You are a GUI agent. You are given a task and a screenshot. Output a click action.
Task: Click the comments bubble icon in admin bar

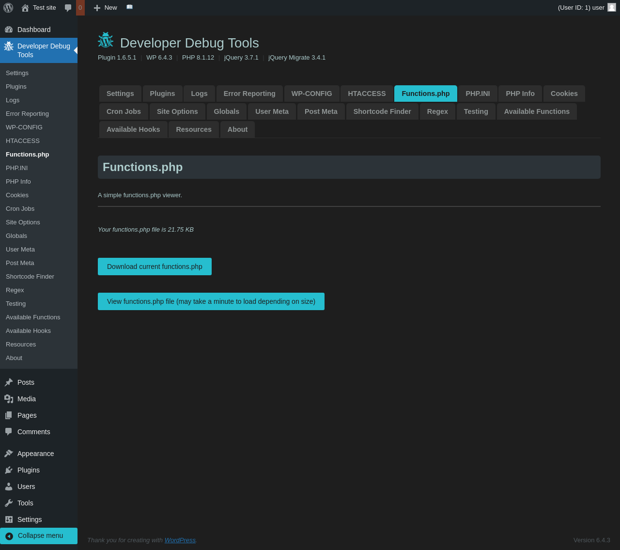[x=68, y=8]
